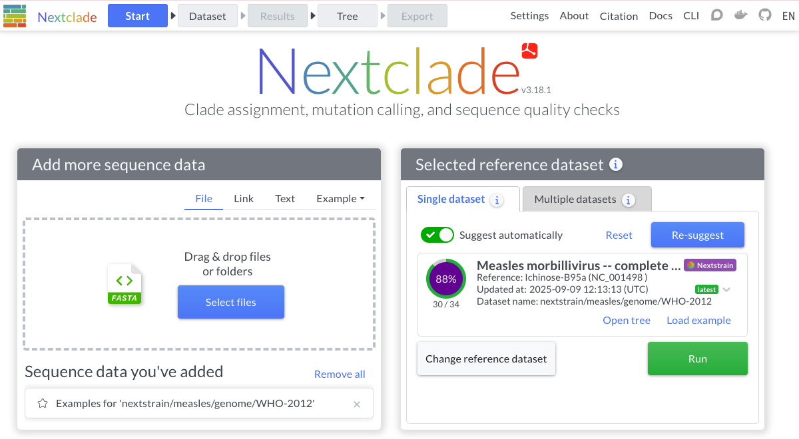Screen dimensions: 799x439
Task: Switch to the Multiple datasets tab
Action: point(575,199)
